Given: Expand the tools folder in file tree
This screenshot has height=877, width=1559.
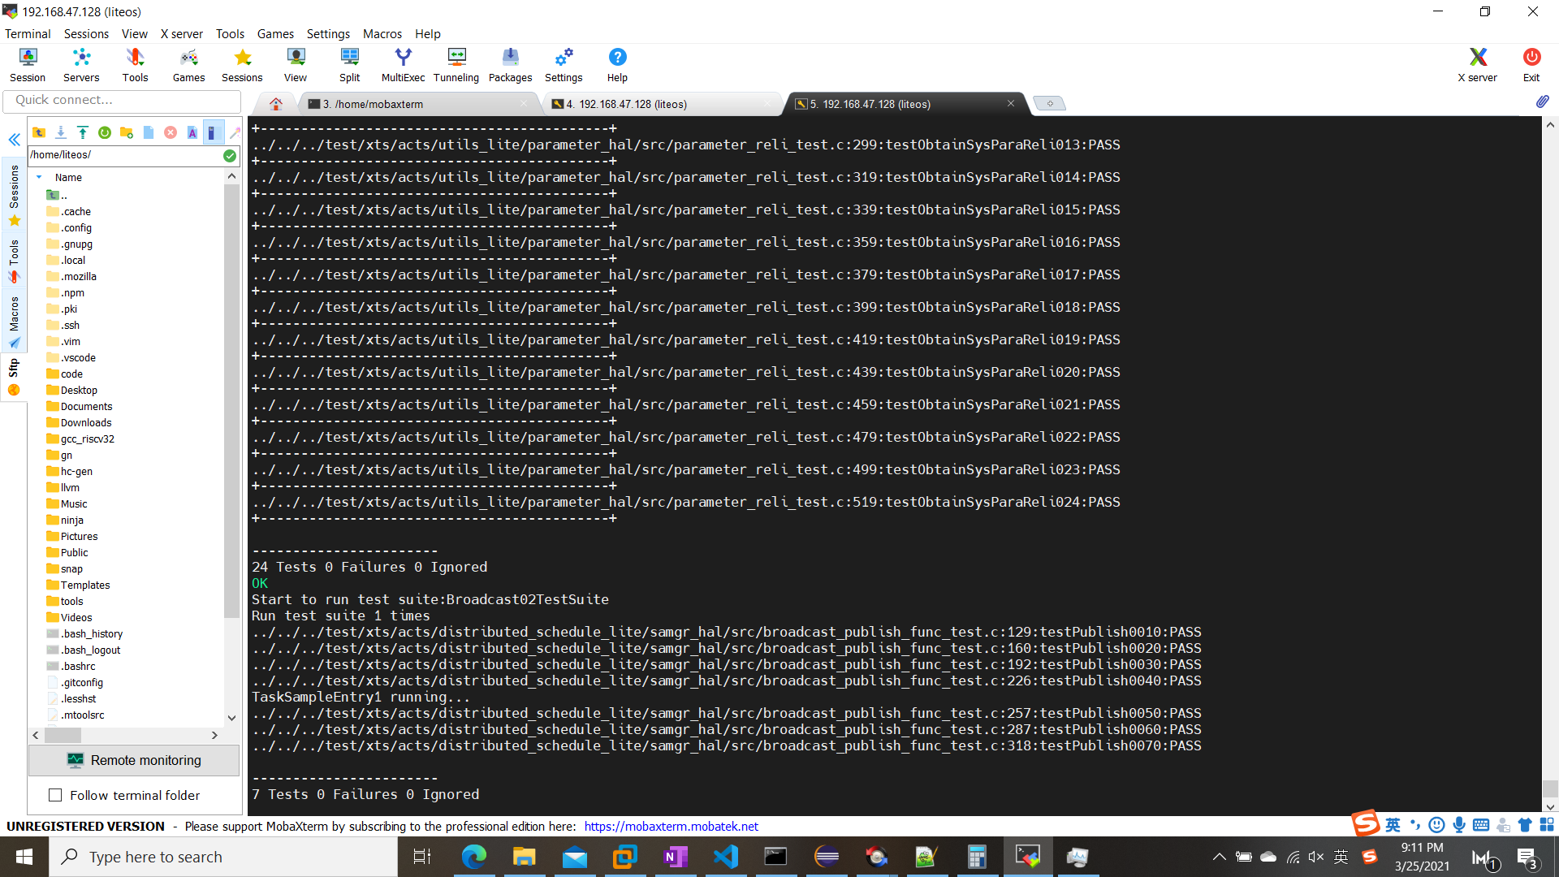Looking at the screenshot, I should tap(71, 601).
